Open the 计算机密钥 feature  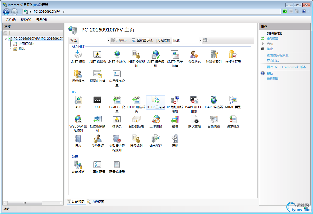tap(214, 57)
